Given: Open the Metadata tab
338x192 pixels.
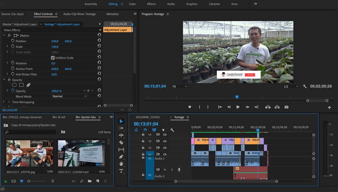Looking at the screenshot, I should [x=113, y=14].
